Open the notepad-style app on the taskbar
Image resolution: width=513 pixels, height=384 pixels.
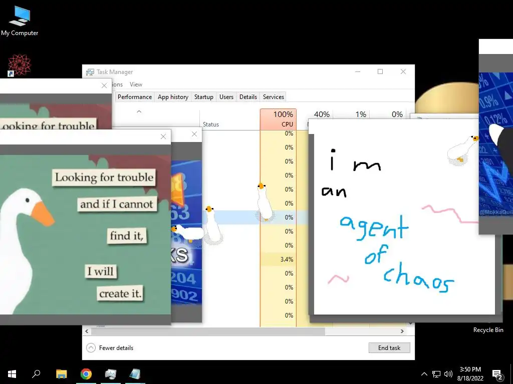(x=135, y=374)
